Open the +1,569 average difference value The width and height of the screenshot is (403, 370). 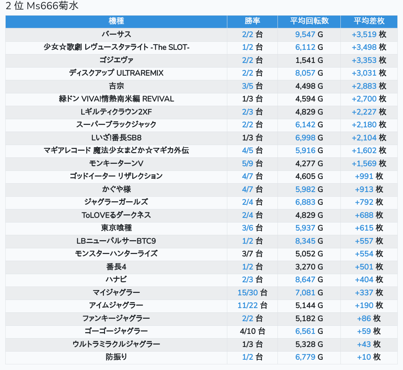364,163
